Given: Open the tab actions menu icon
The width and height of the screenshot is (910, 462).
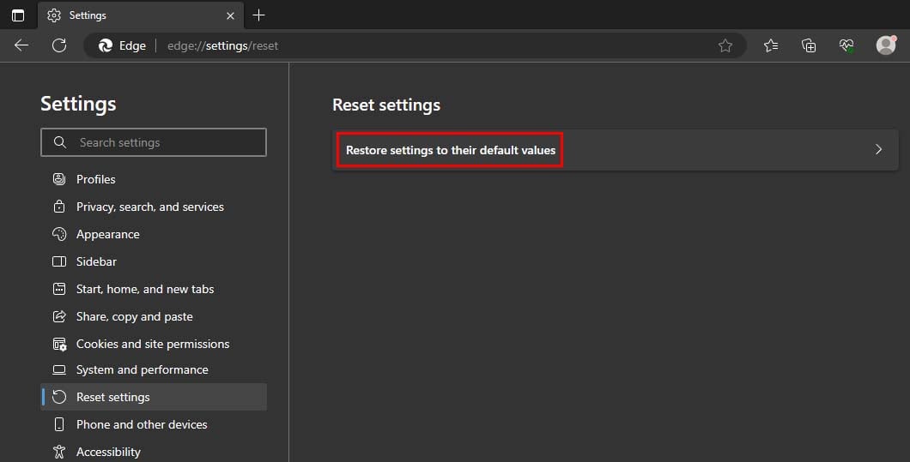Looking at the screenshot, I should coord(18,15).
